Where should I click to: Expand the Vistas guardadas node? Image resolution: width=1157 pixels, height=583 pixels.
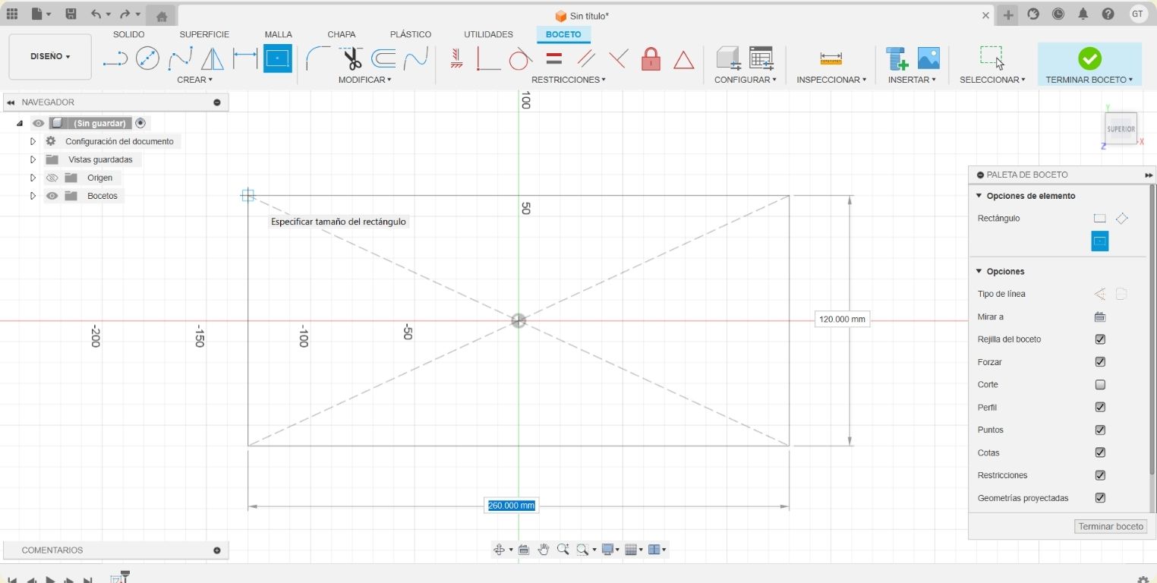pyautogui.click(x=33, y=159)
